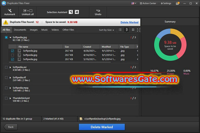Check the Softpedia.avi group checkbox

pos(6,67)
